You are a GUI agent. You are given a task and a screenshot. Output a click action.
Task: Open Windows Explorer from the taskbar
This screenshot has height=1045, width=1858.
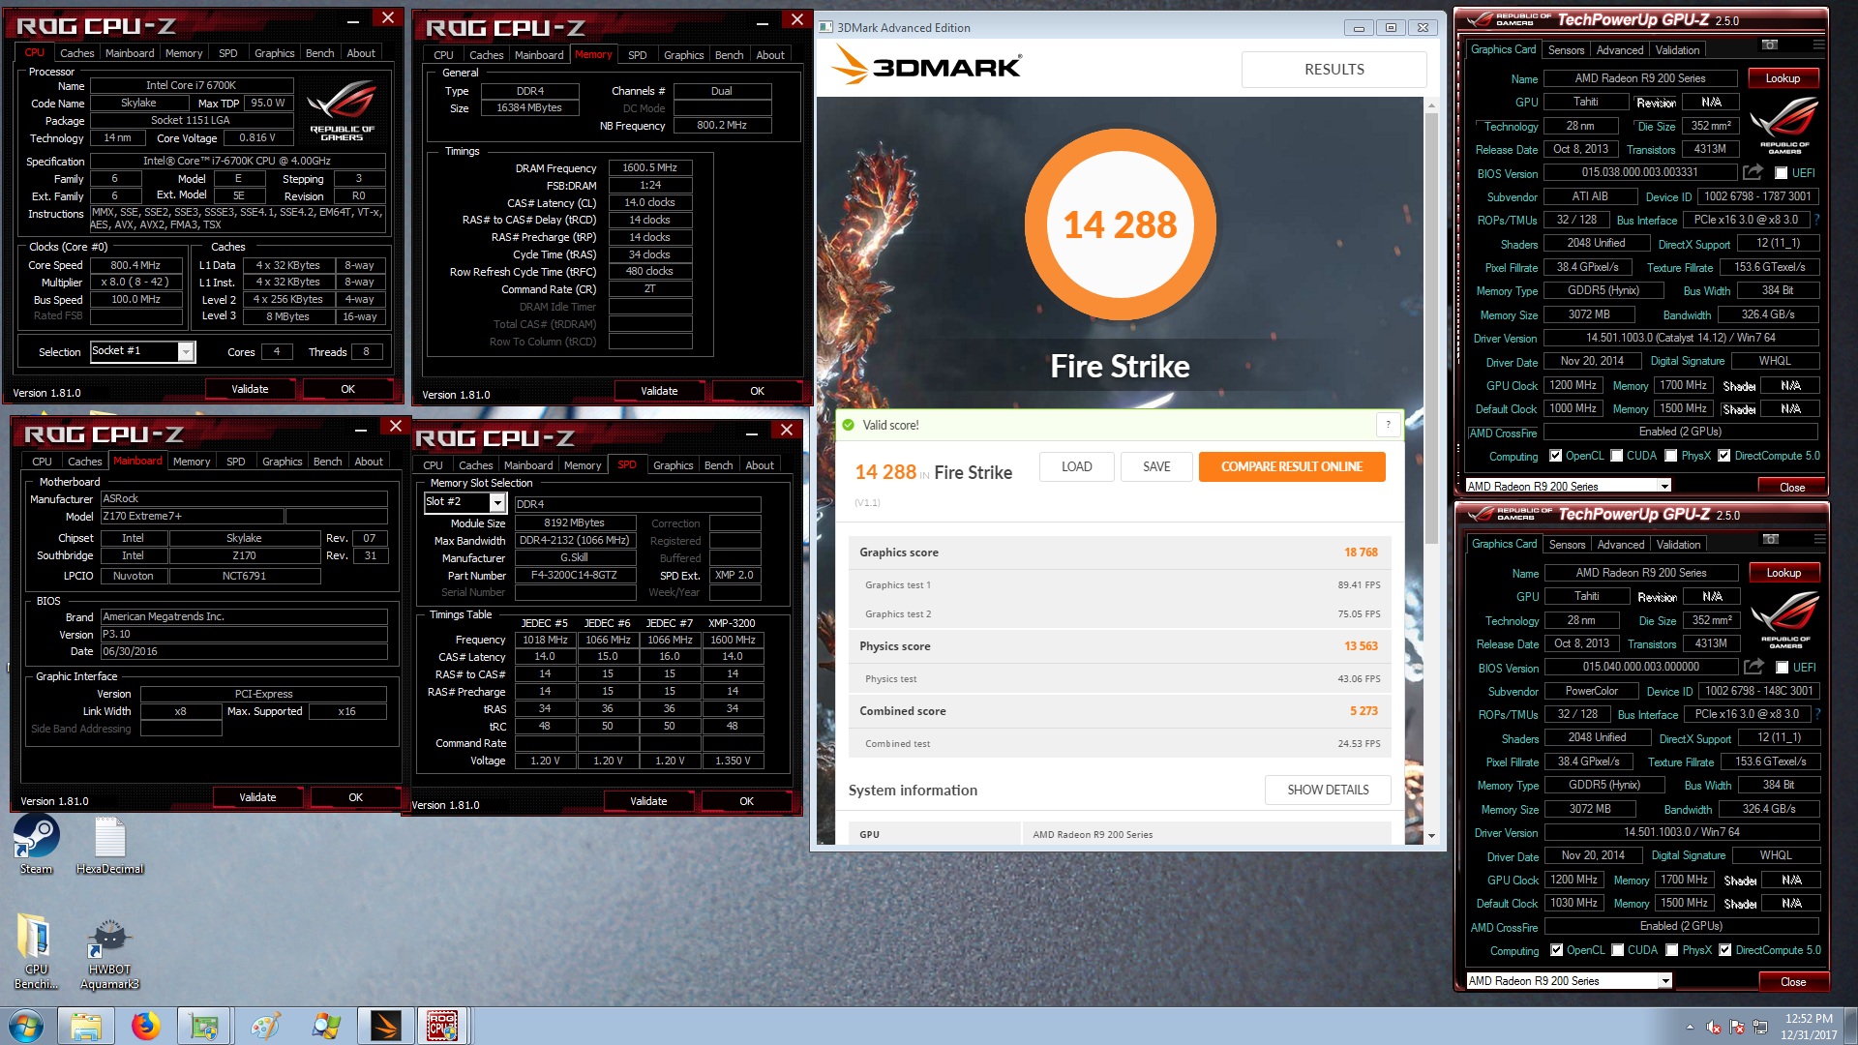(85, 1026)
